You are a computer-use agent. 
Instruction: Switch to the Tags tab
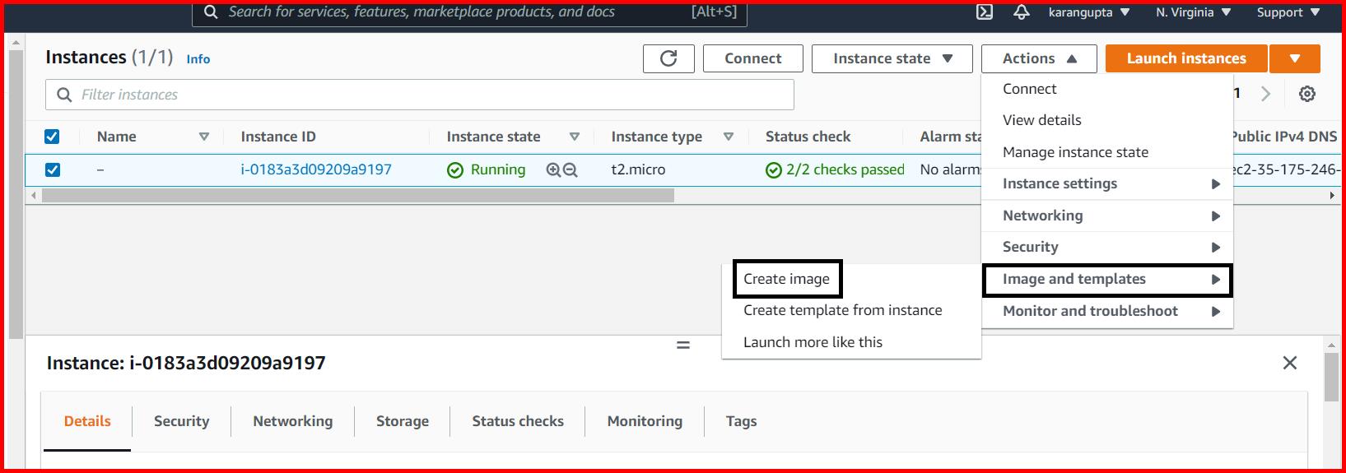[741, 421]
